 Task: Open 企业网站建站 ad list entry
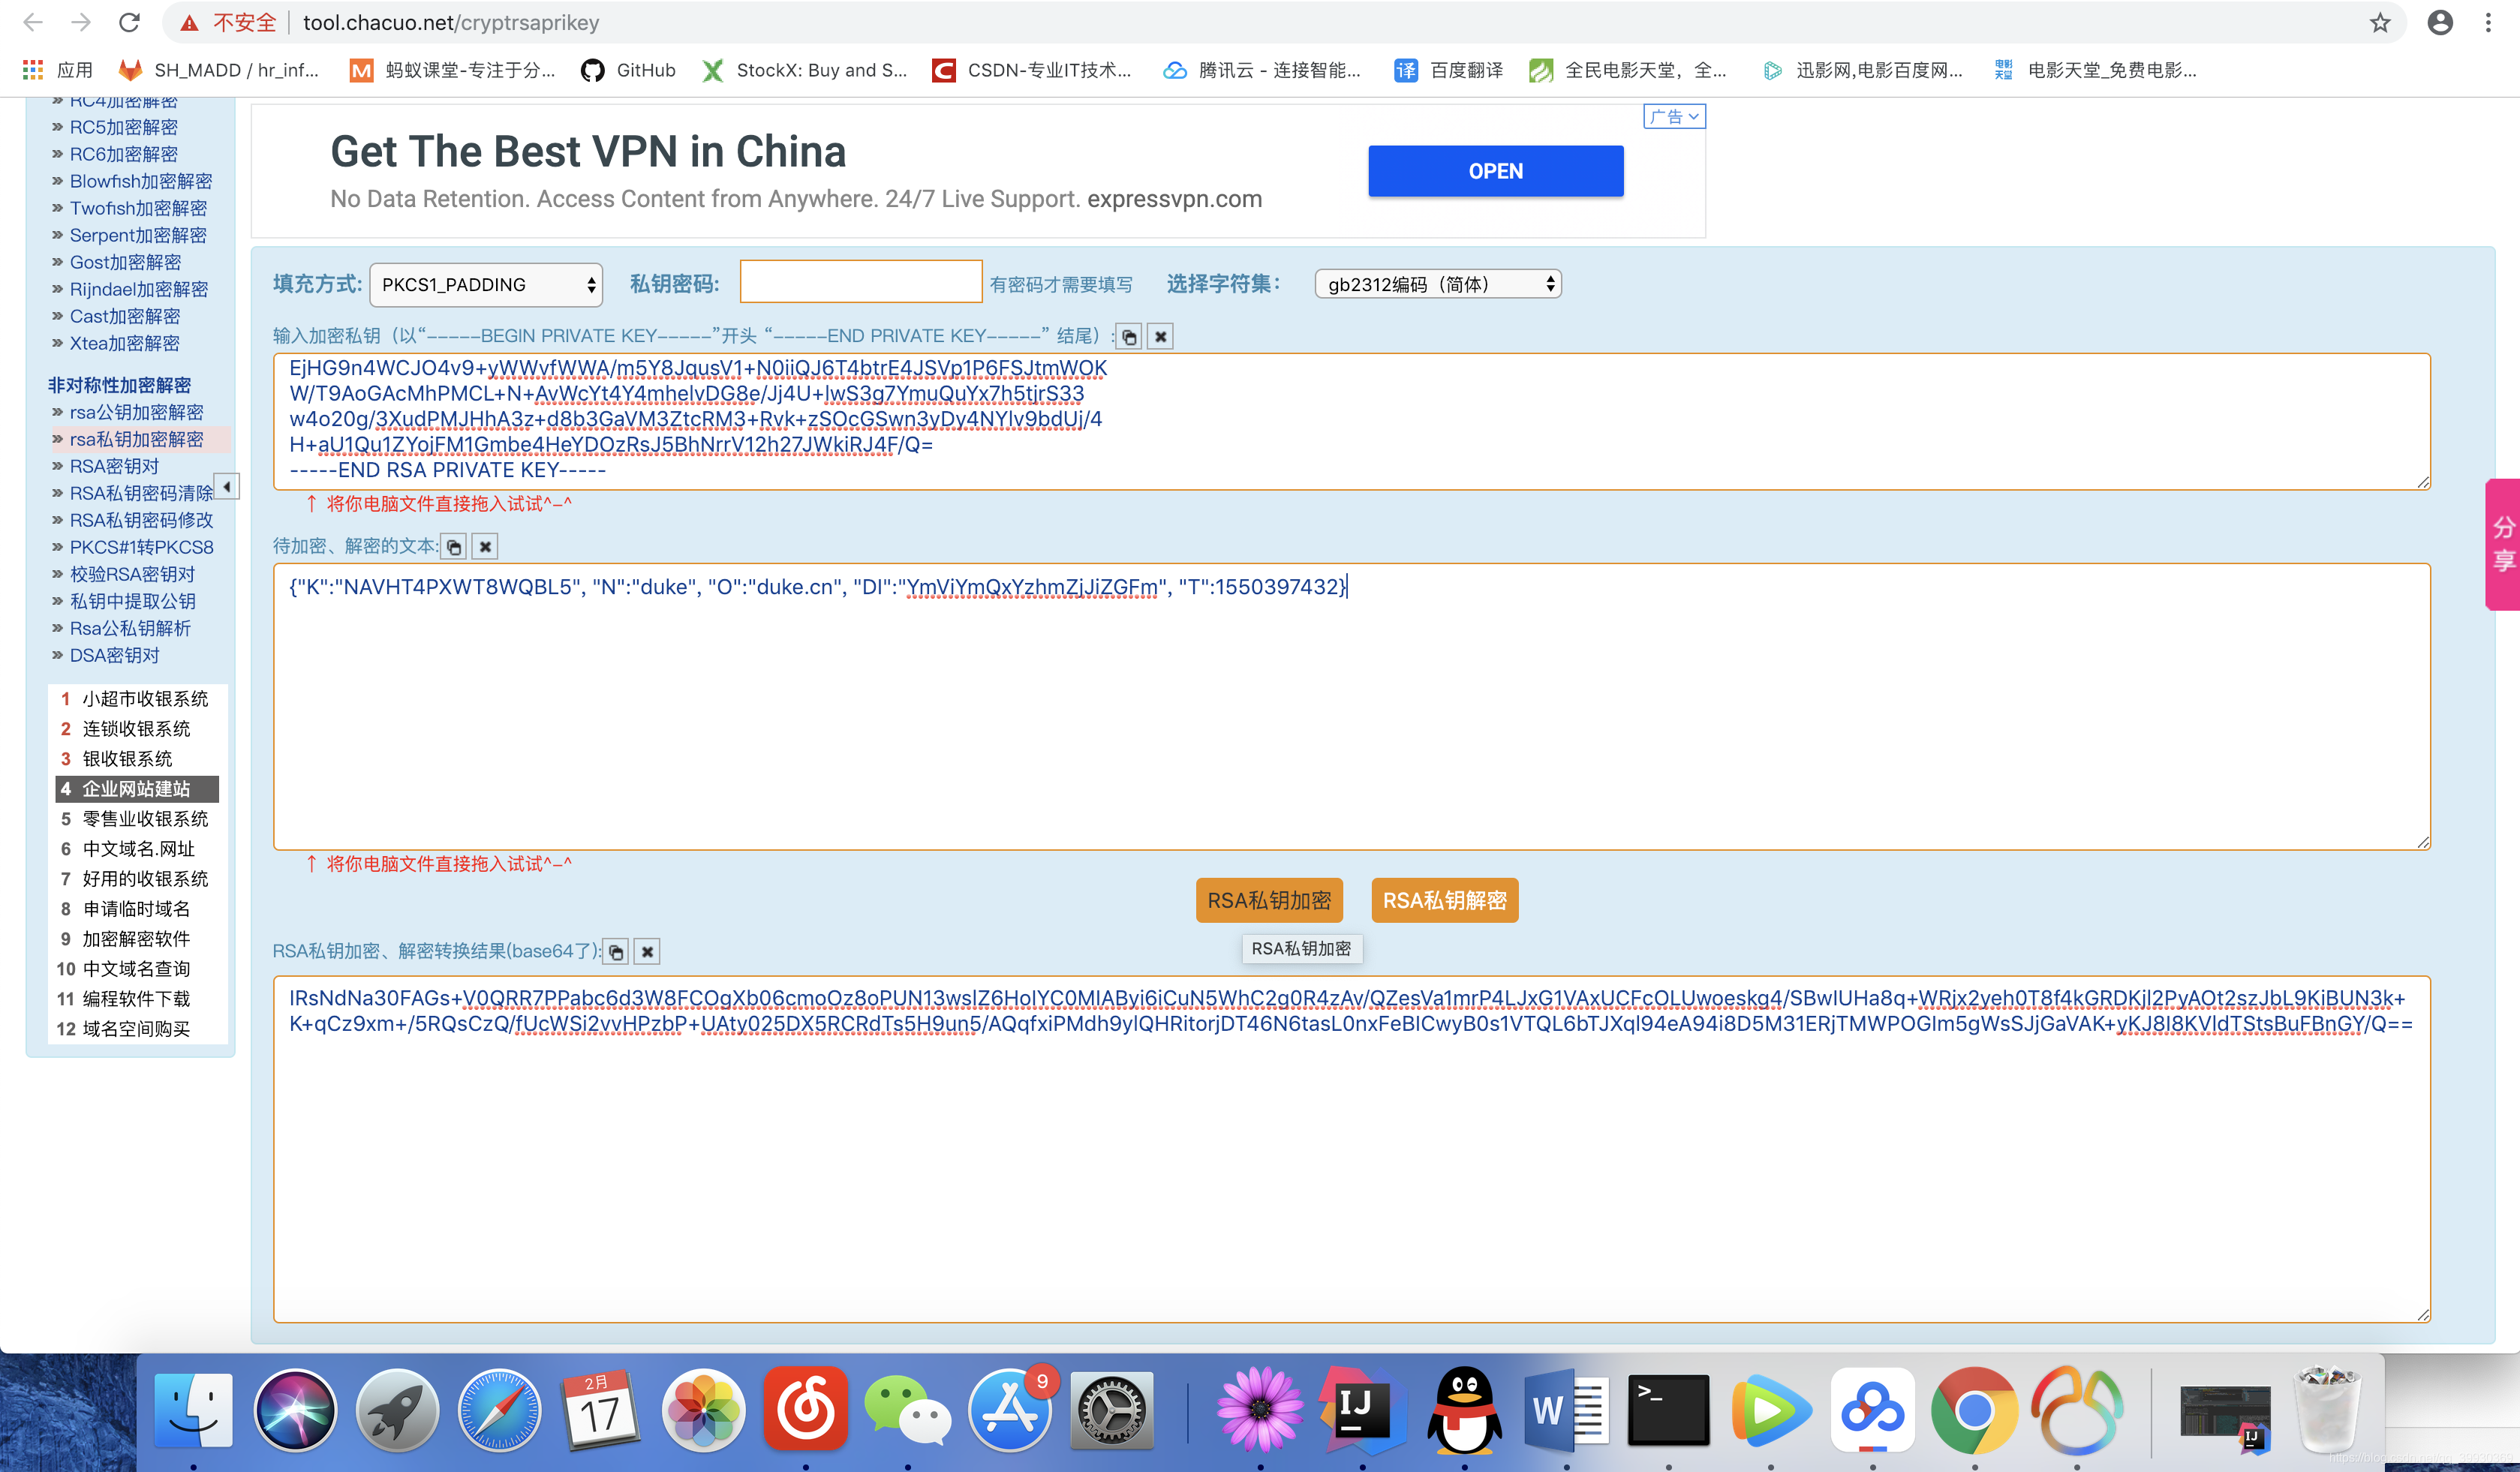click(137, 789)
